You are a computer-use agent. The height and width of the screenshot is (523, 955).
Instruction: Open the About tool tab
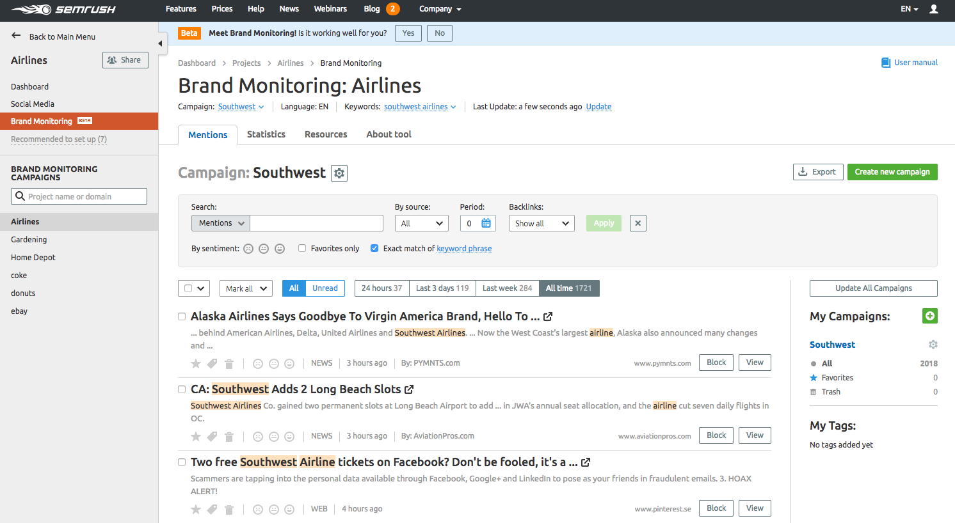point(389,134)
